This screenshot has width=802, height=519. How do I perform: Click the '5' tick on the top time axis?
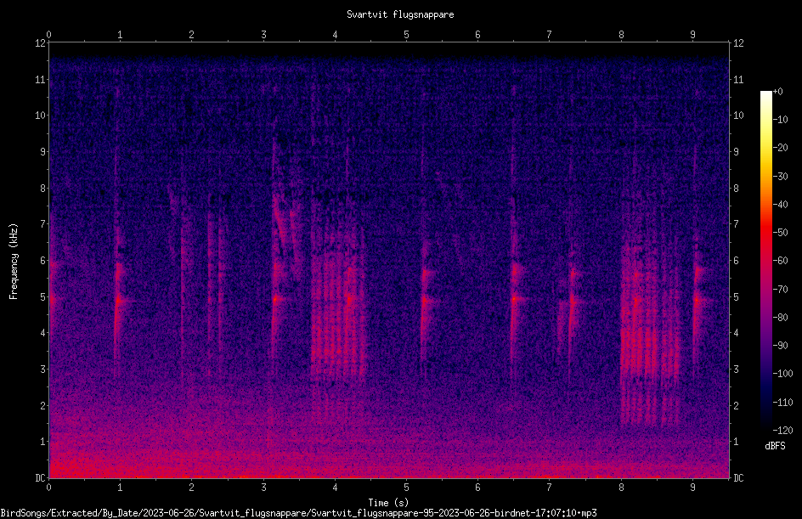pyautogui.click(x=407, y=35)
